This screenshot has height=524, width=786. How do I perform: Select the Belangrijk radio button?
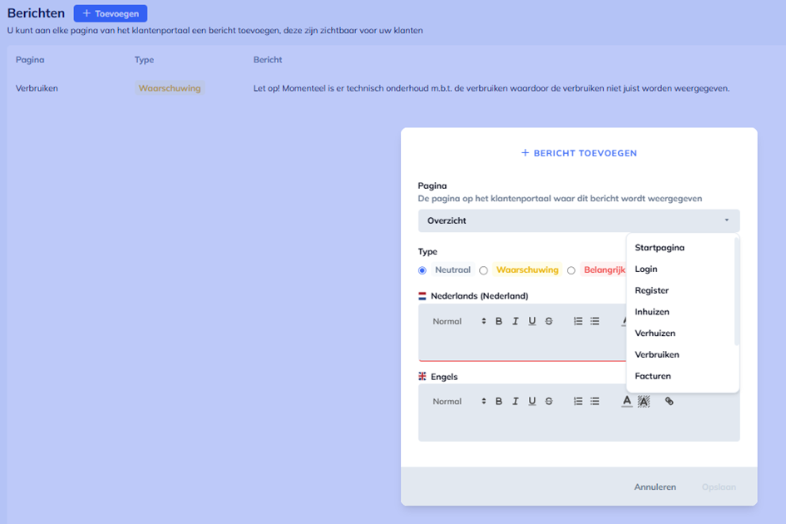[571, 270]
